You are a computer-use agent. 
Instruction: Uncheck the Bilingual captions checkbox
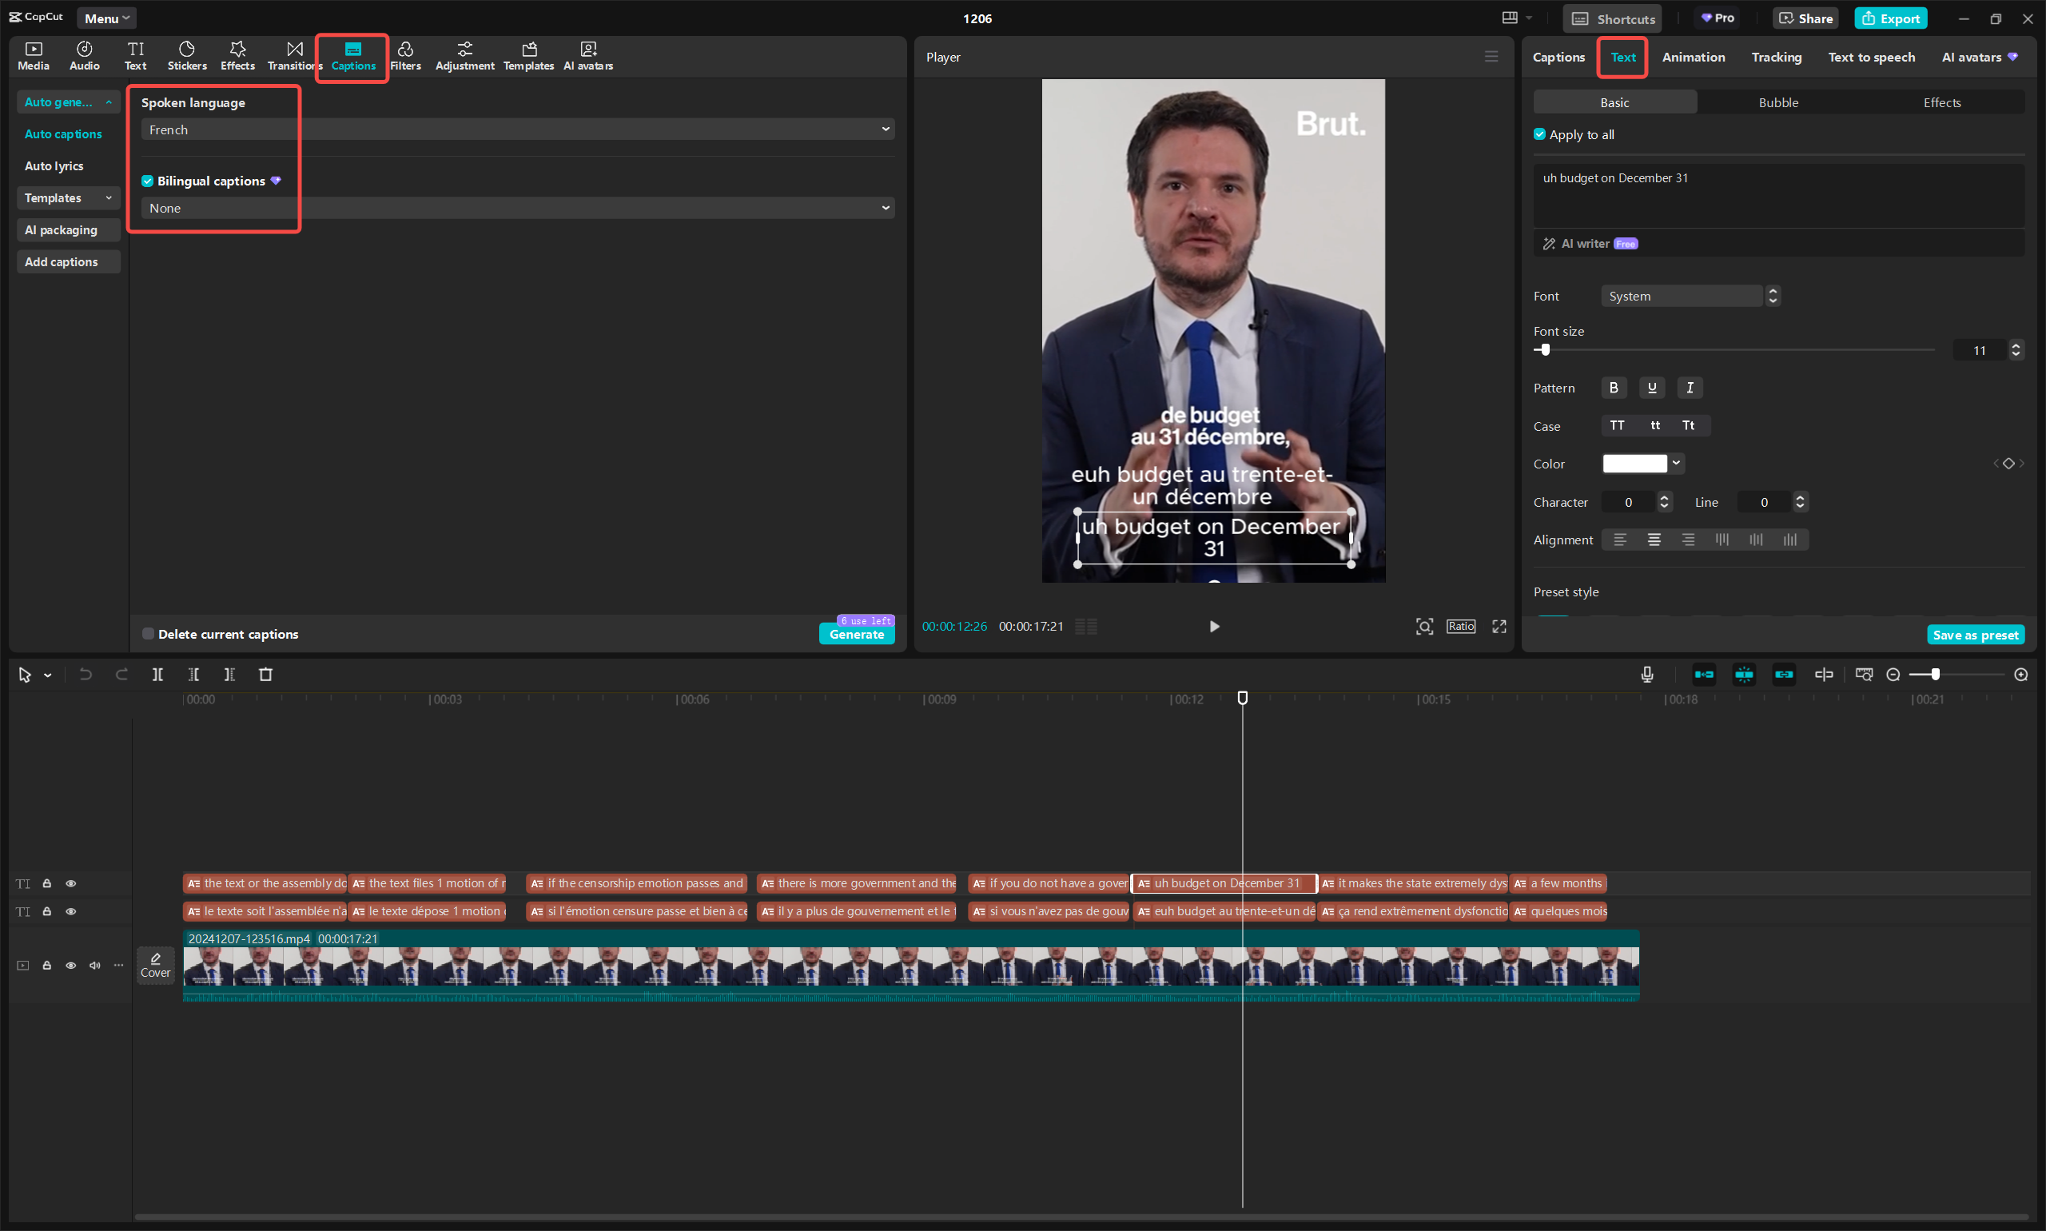(148, 181)
